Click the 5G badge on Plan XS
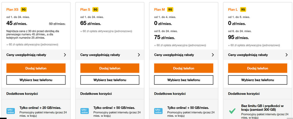Screen dimensions: 293x119 24,9
